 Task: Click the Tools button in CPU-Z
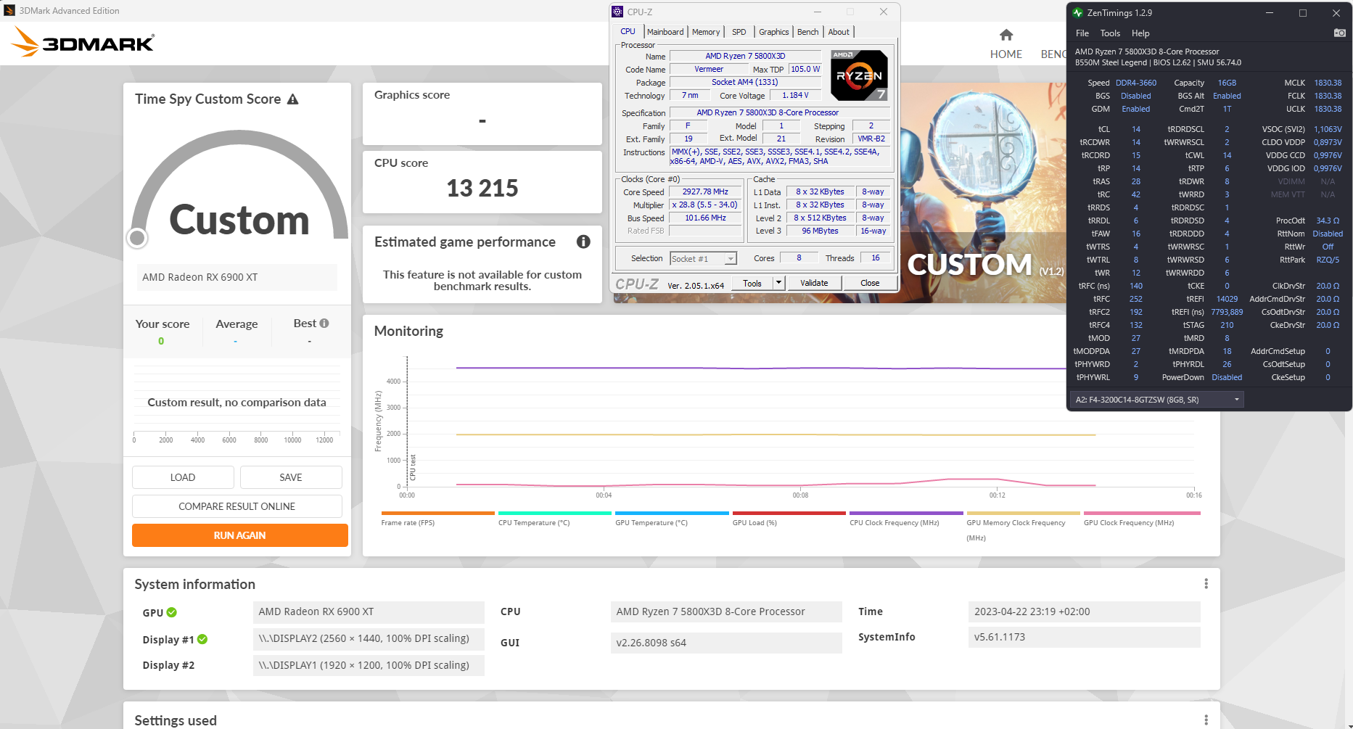(752, 283)
